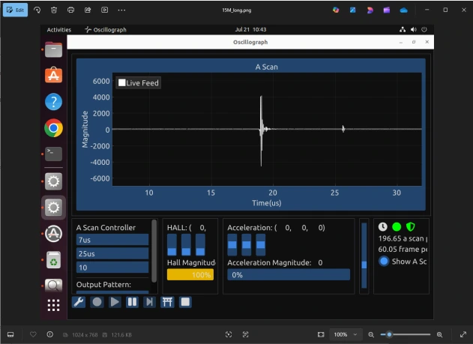
Task: Toggle the Show A Scan radio option
Action: tap(384, 261)
